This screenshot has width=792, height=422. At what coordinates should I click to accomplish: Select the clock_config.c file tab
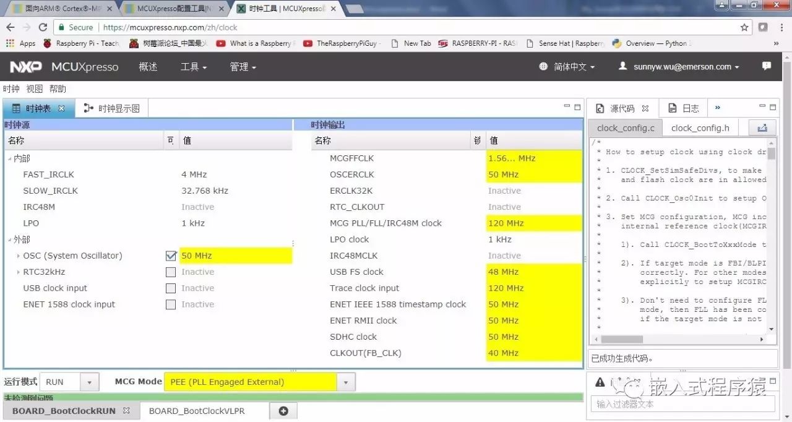626,128
